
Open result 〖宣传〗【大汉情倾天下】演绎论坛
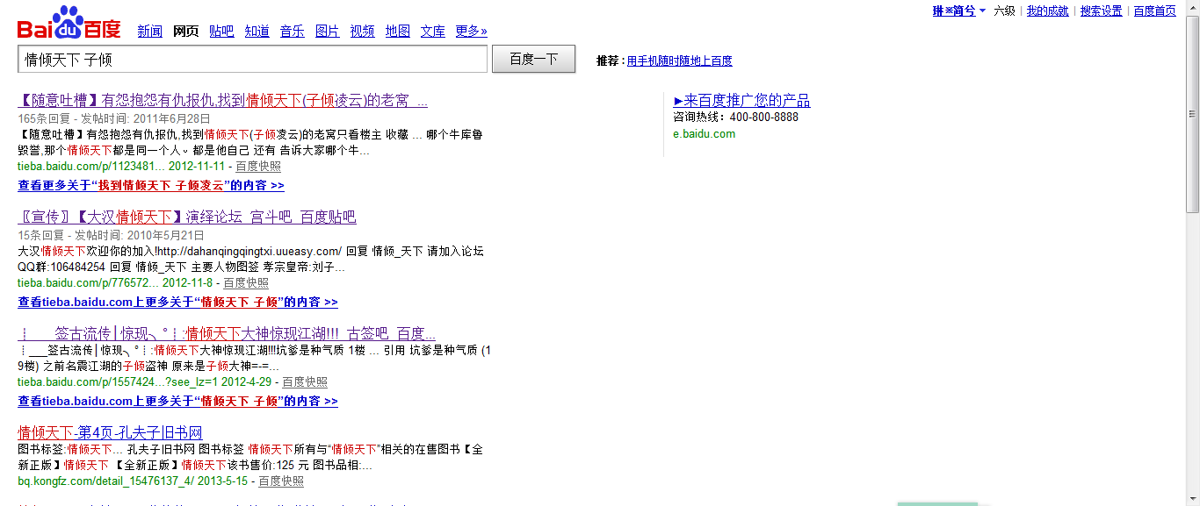(187, 217)
